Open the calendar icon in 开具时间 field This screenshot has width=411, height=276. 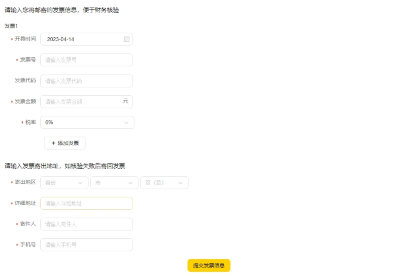[126, 39]
